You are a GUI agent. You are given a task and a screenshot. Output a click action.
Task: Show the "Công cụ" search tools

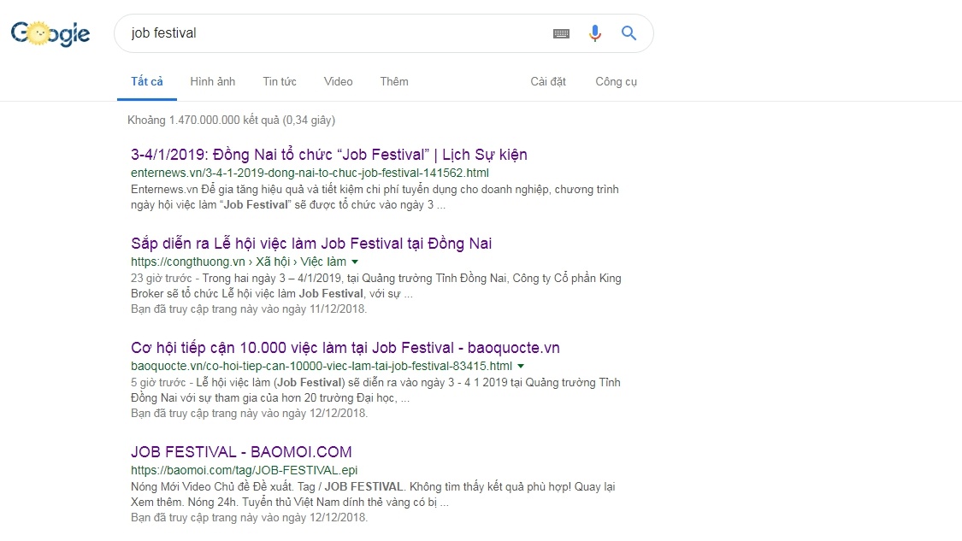[616, 81]
